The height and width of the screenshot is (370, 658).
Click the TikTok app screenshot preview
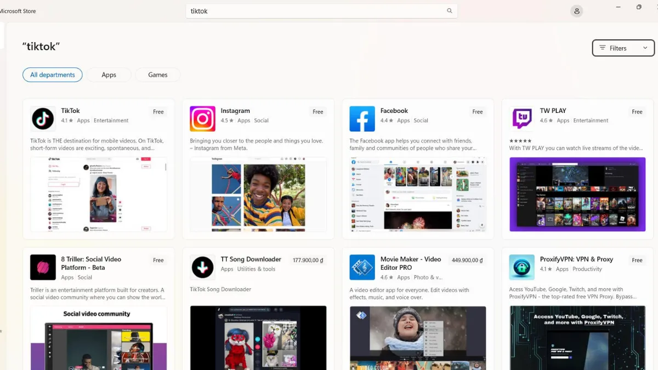click(99, 195)
